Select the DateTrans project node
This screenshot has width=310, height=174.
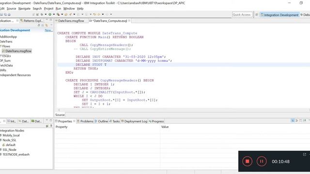click(6, 42)
